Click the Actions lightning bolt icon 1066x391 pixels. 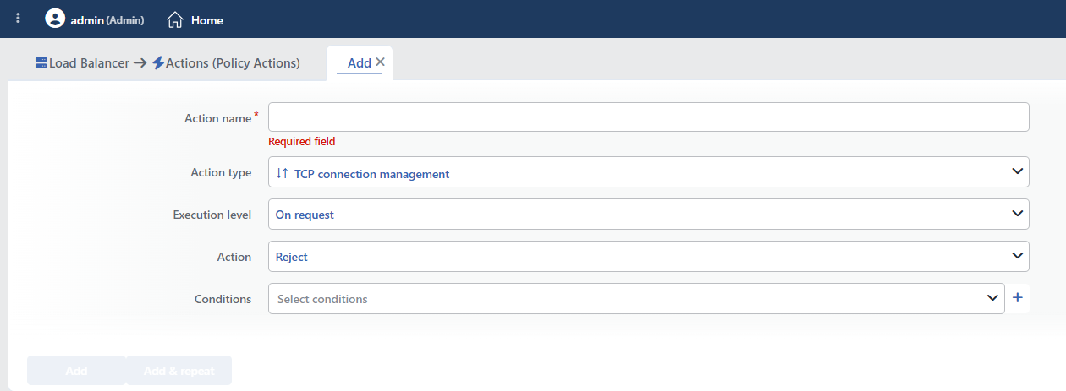click(158, 63)
